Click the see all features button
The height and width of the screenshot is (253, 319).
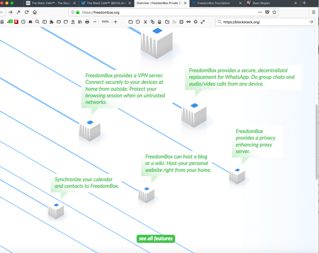[x=156, y=239]
